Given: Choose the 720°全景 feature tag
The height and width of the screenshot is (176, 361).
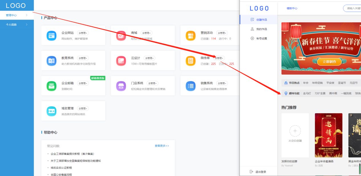Looking at the screenshot, I should click(x=320, y=93).
